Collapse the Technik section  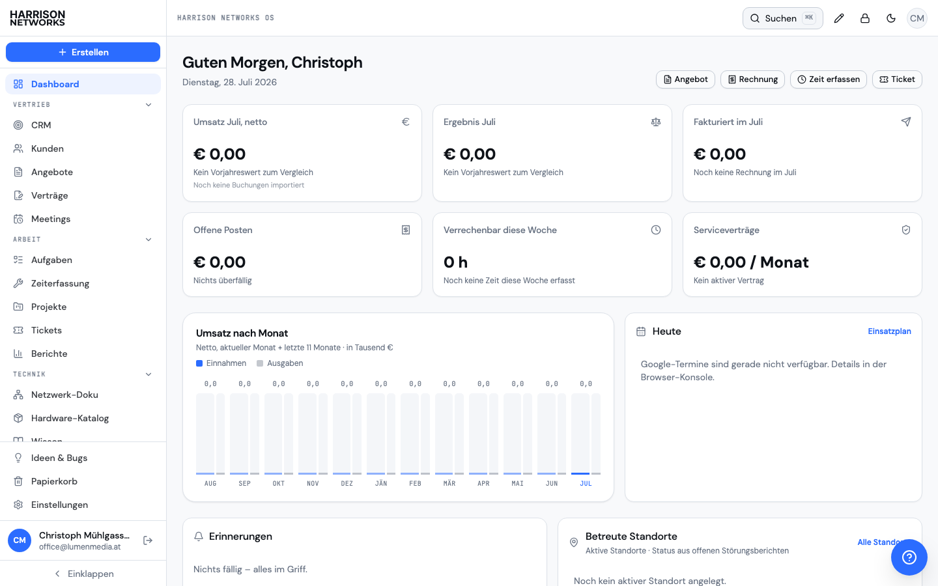tap(149, 374)
